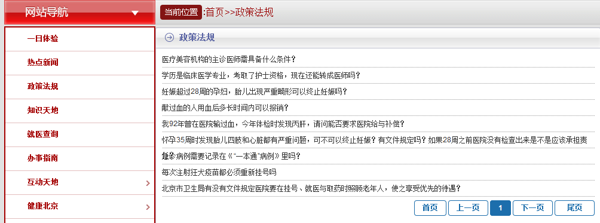Collapse the 网站导航 dropdown arrow
600x223 pixels.
[x=135, y=13]
